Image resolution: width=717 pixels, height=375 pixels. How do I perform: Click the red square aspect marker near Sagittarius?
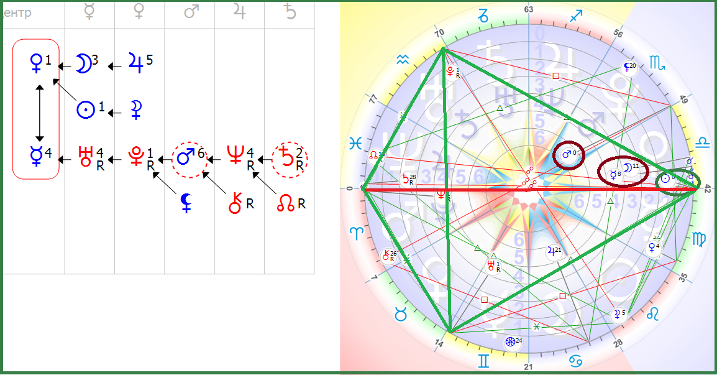coord(556,76)
